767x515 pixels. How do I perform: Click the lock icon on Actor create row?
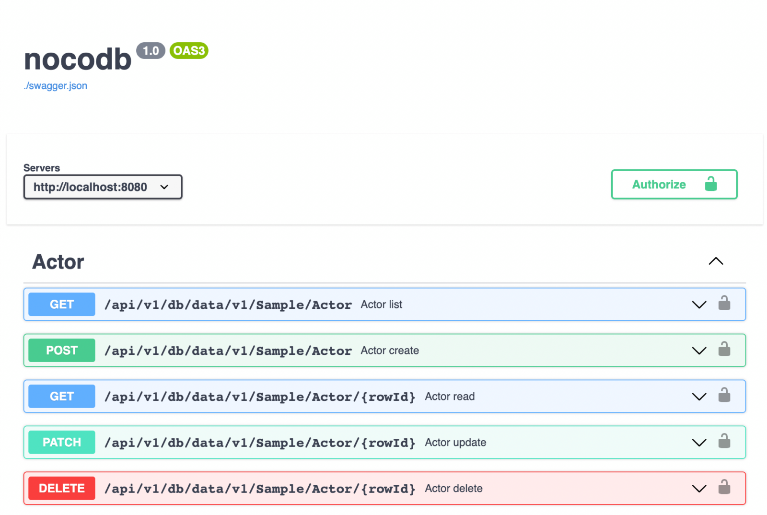click(x=724, y=350)
